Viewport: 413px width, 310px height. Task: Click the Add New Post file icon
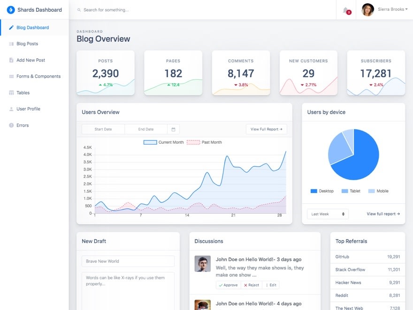[11, 60]
